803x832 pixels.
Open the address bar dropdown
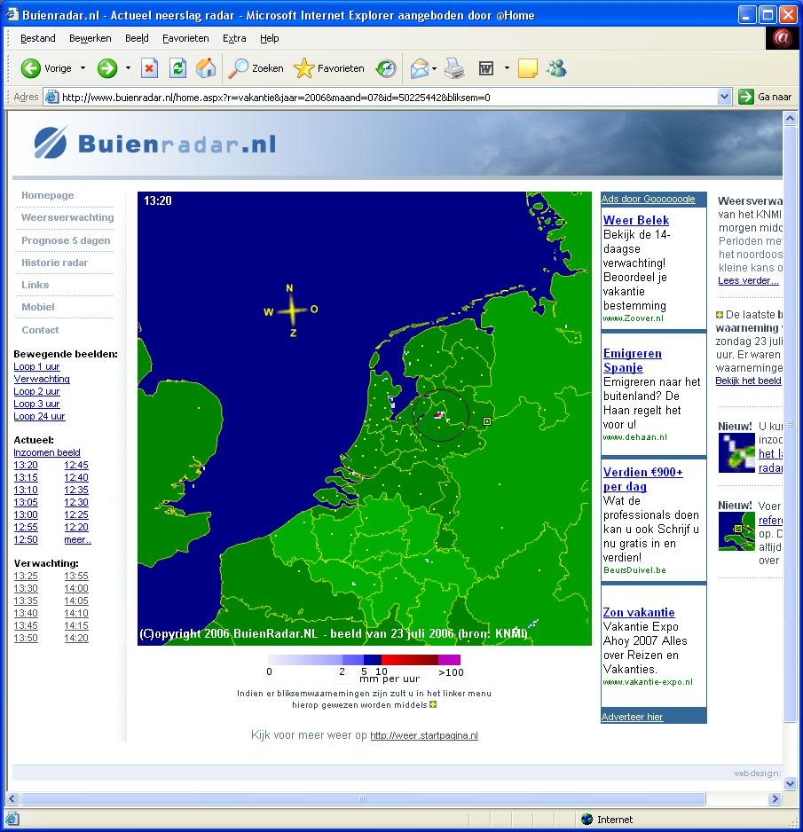click(x=724, y=97)
